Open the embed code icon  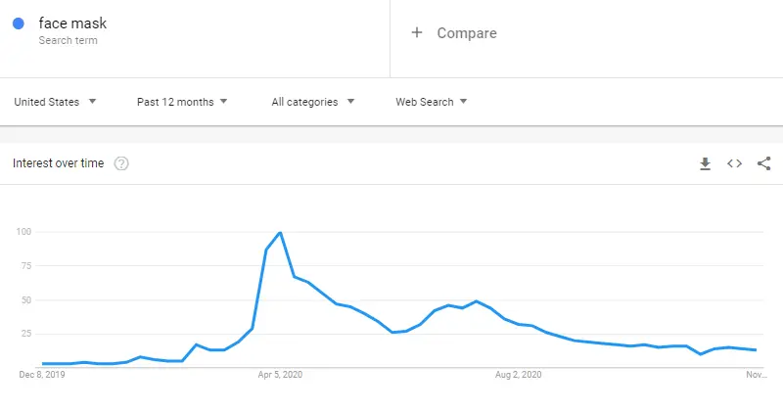[x=734, y=163]
